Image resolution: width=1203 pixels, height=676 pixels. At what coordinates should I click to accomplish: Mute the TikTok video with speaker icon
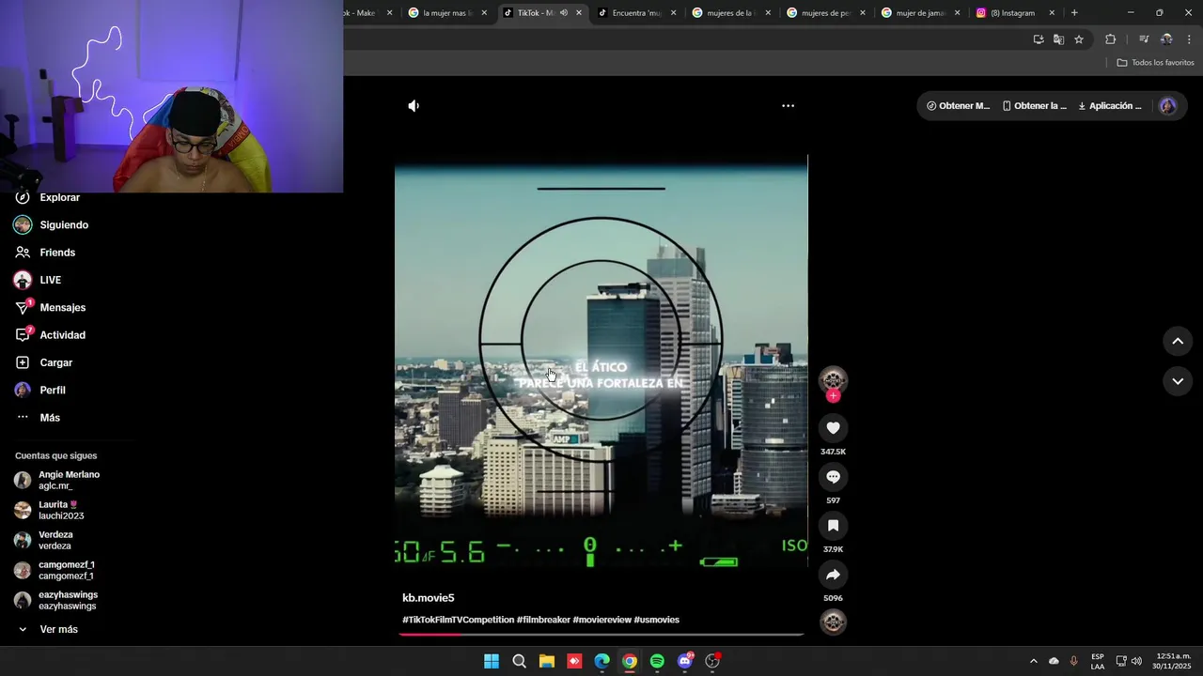point(414,106)
